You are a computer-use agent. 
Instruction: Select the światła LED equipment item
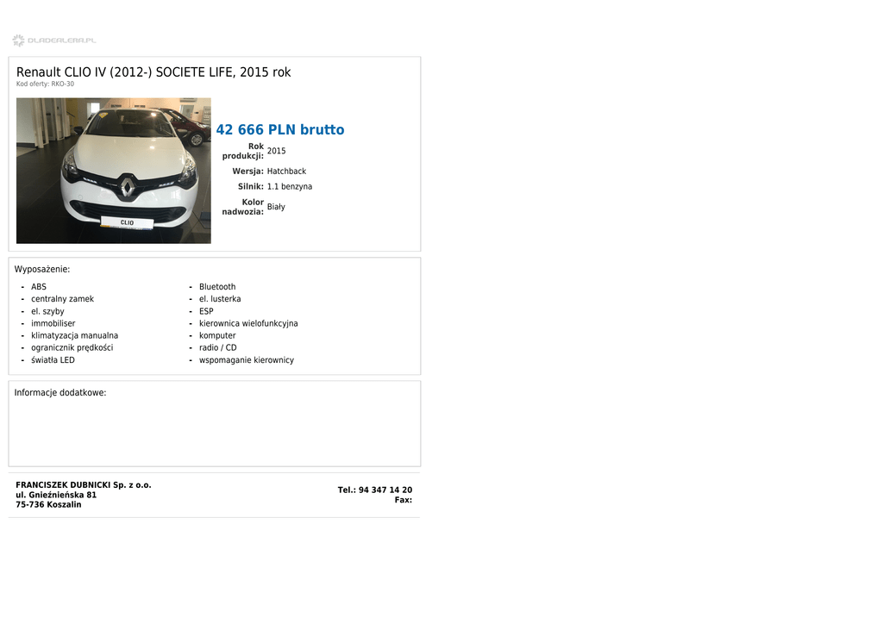(53, 359)
